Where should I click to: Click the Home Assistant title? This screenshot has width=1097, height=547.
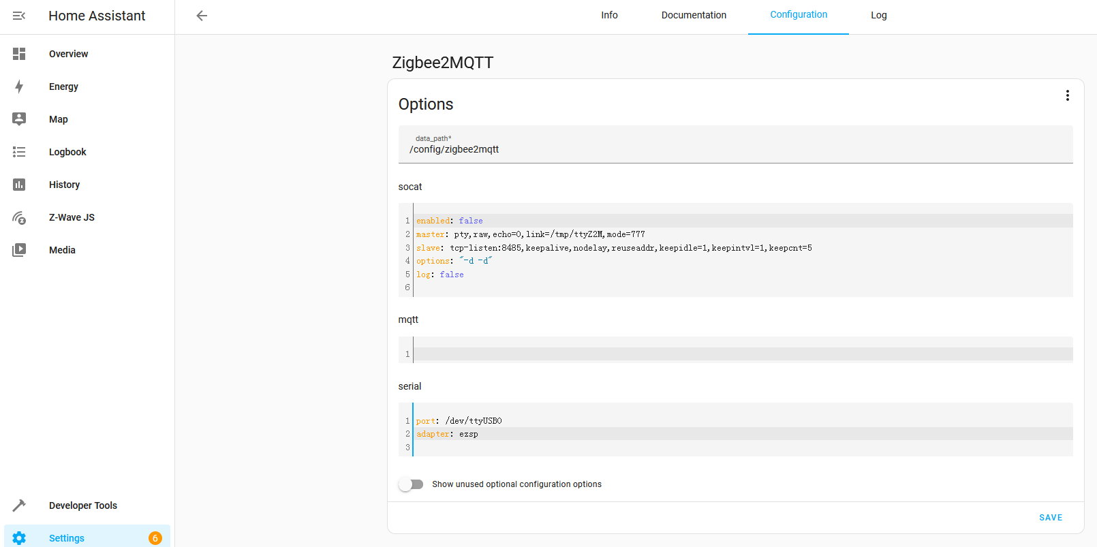coord(97,16)
